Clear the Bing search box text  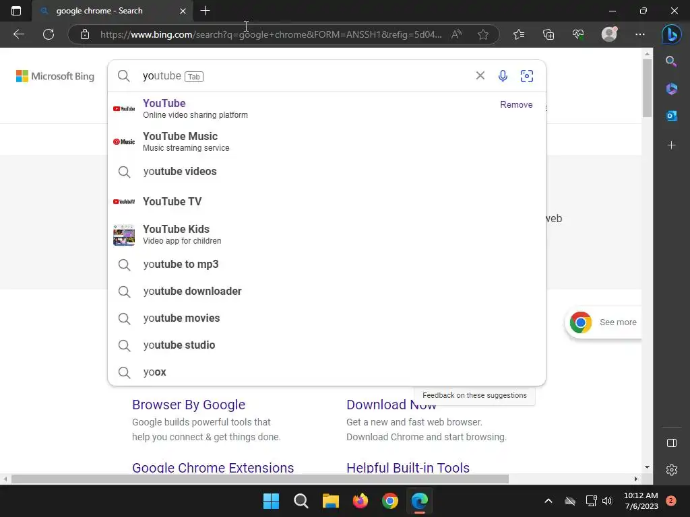(480, 75)
